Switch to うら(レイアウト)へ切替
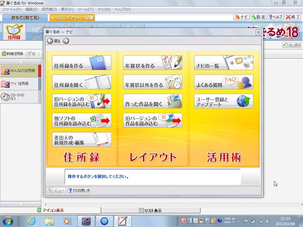Image resolution: width=303 pixels, height=227 pixels. click(x=72, y=18)
